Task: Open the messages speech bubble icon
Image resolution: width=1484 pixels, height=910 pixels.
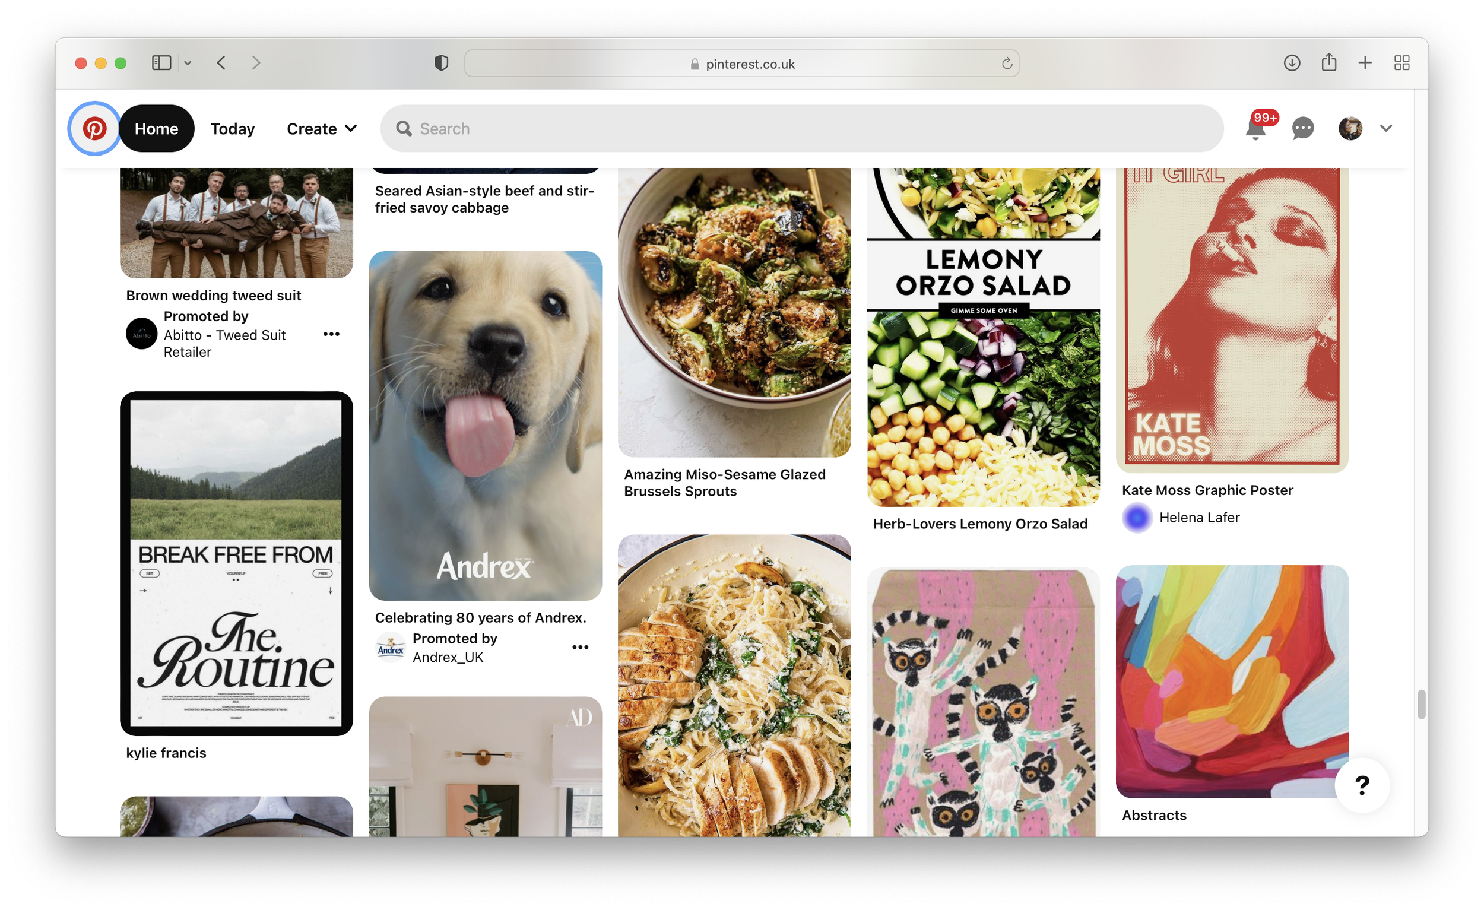Action: tap(1303, 128)
